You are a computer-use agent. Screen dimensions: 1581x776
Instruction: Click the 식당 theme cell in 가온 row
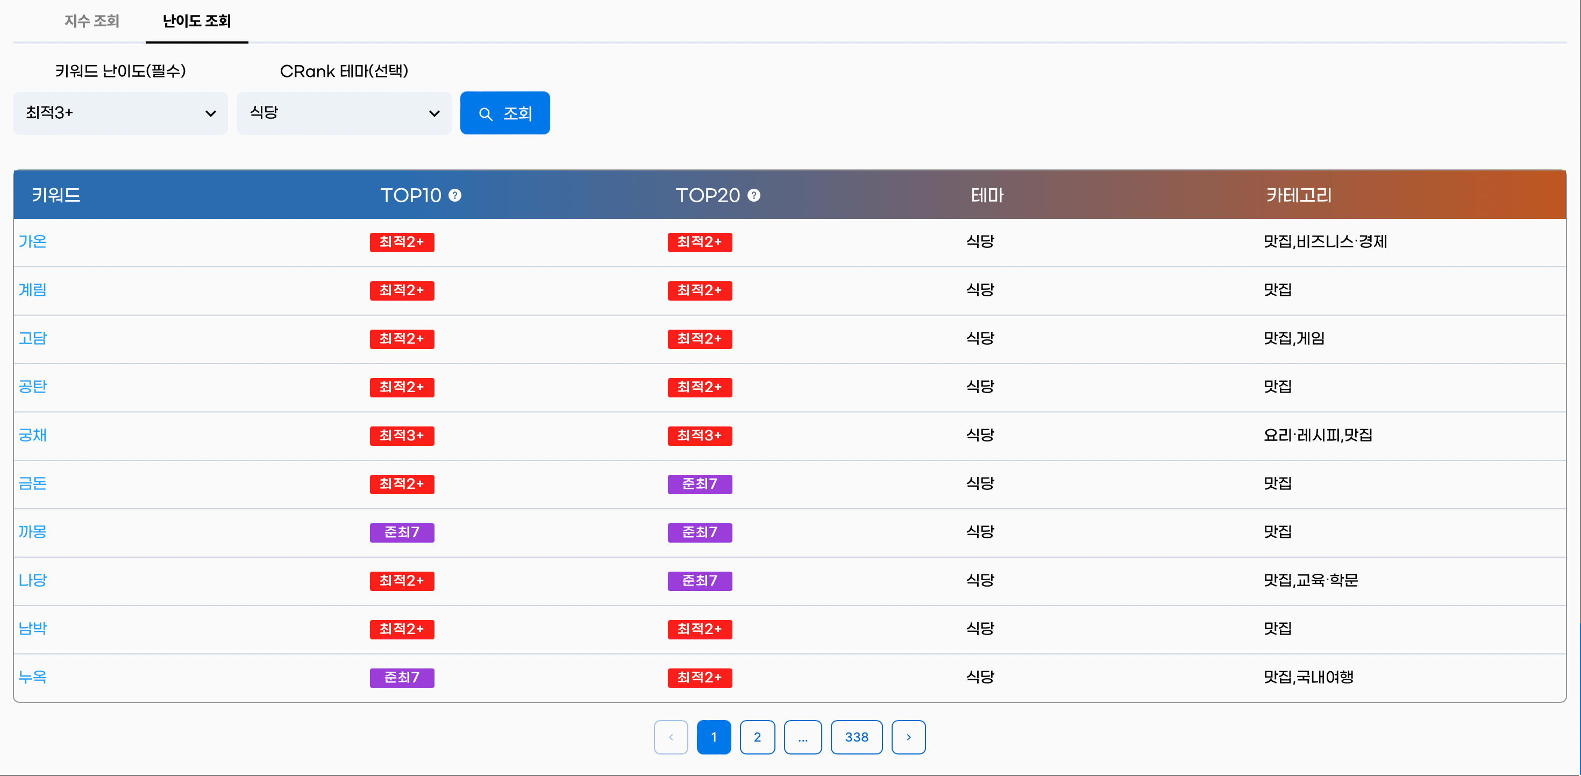point(980,241)
